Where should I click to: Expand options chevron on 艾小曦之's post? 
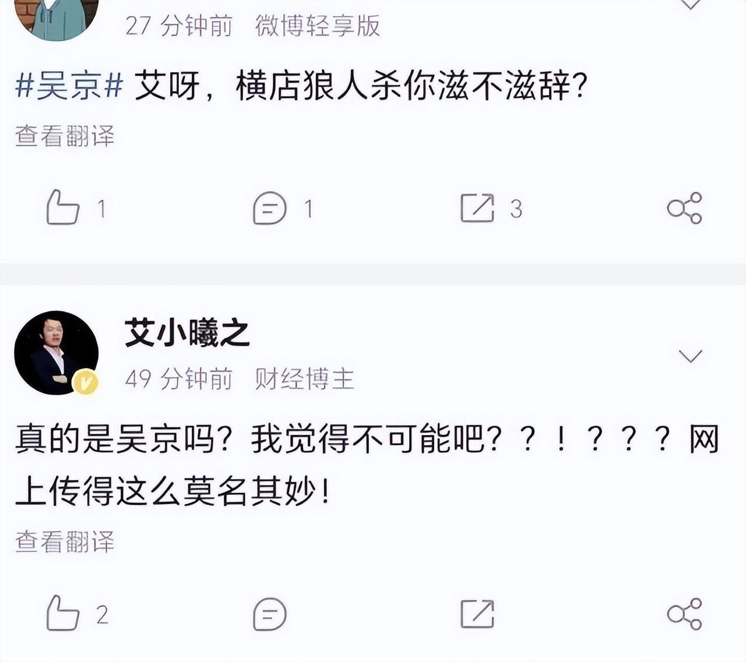coord(691,356)
